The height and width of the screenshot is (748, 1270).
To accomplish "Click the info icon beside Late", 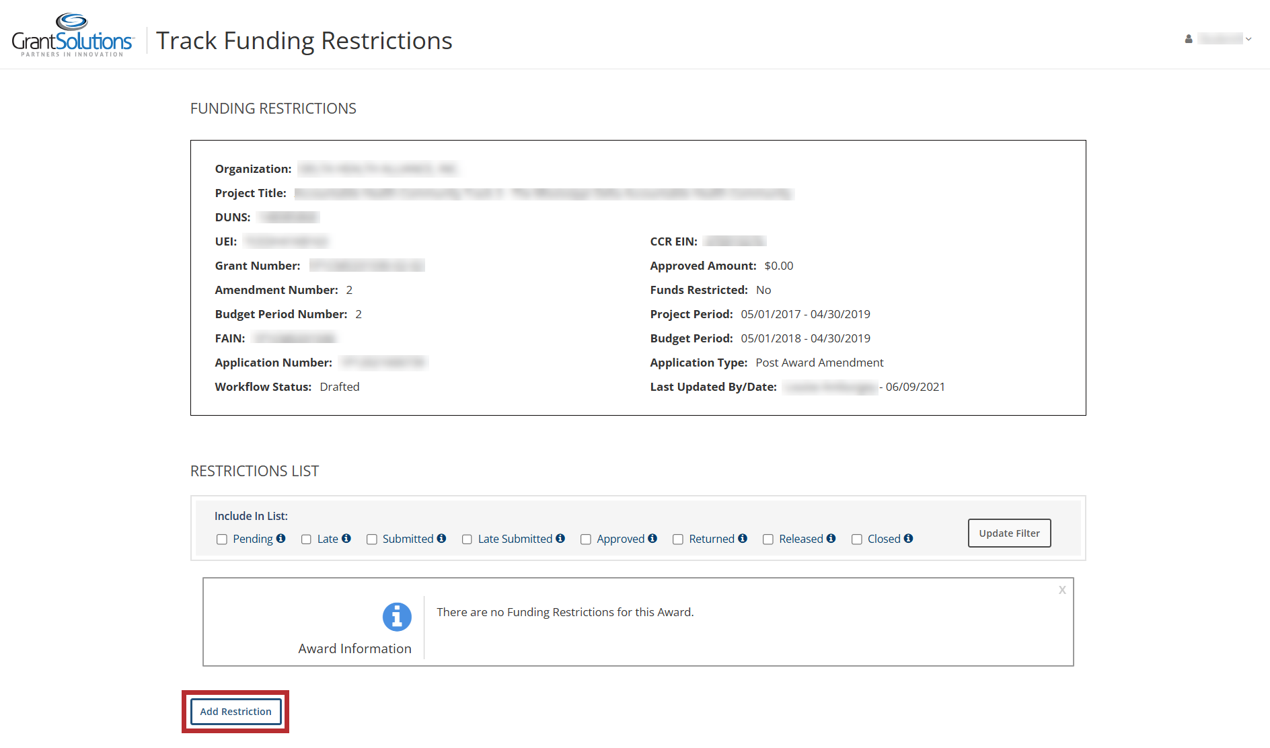I will click(346, 539).
